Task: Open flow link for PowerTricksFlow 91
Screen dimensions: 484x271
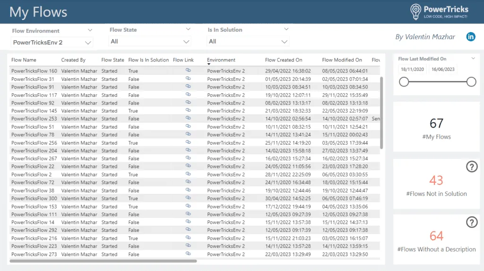Action: [x=188, y=87]
